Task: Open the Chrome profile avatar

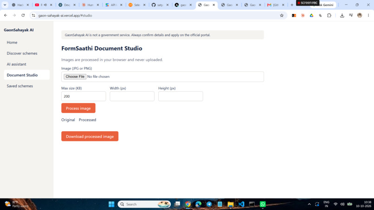Action: click(360, 15)
